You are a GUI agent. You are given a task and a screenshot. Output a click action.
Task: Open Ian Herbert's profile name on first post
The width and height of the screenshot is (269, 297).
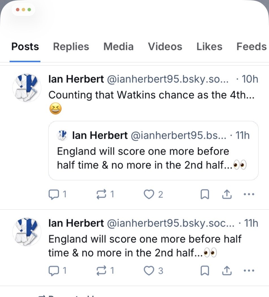click(x=76, y=79)
